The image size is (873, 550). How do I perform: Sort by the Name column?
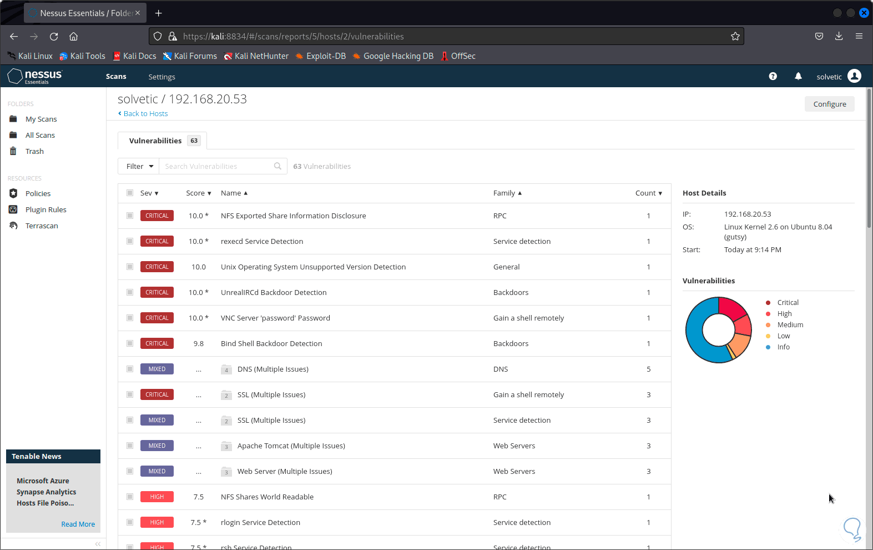(234, 193)
